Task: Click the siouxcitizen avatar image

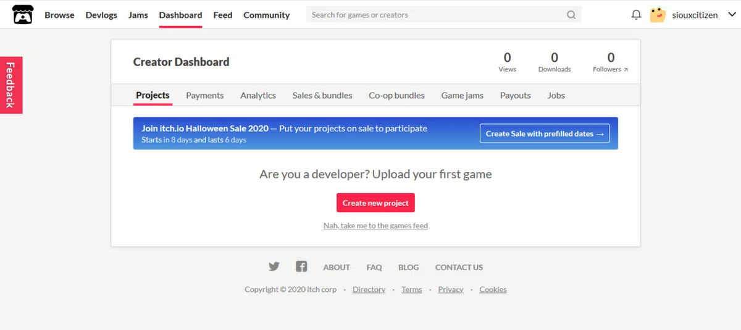Action: coord(658,15)
